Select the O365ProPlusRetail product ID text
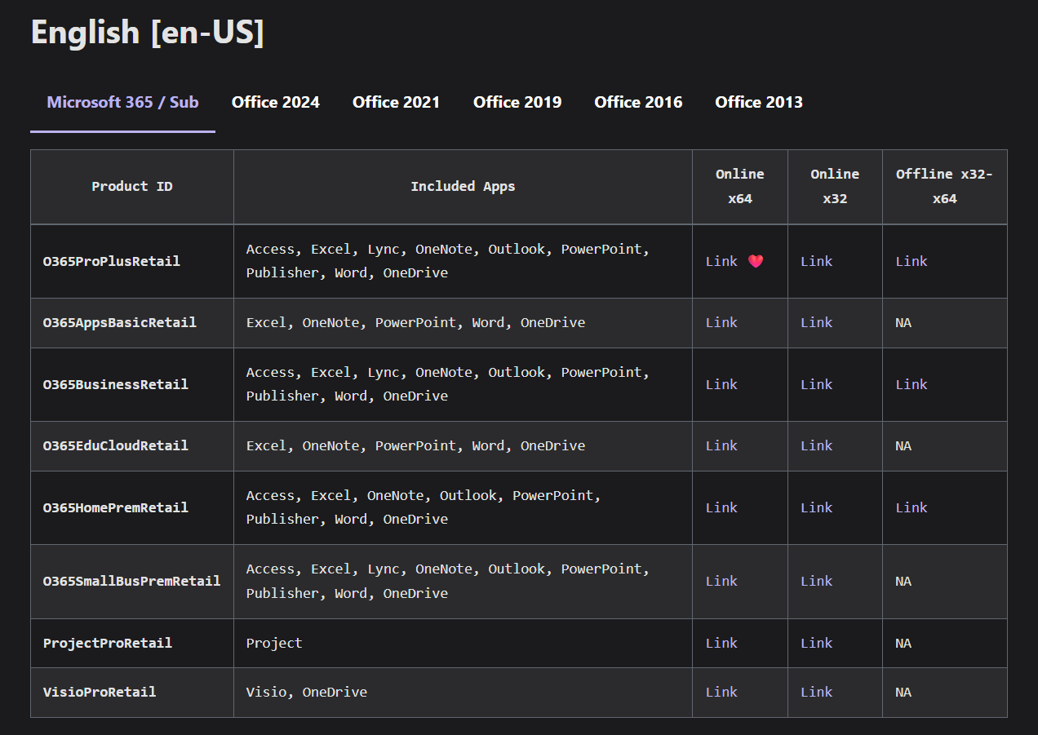 (x=111, y=261)
